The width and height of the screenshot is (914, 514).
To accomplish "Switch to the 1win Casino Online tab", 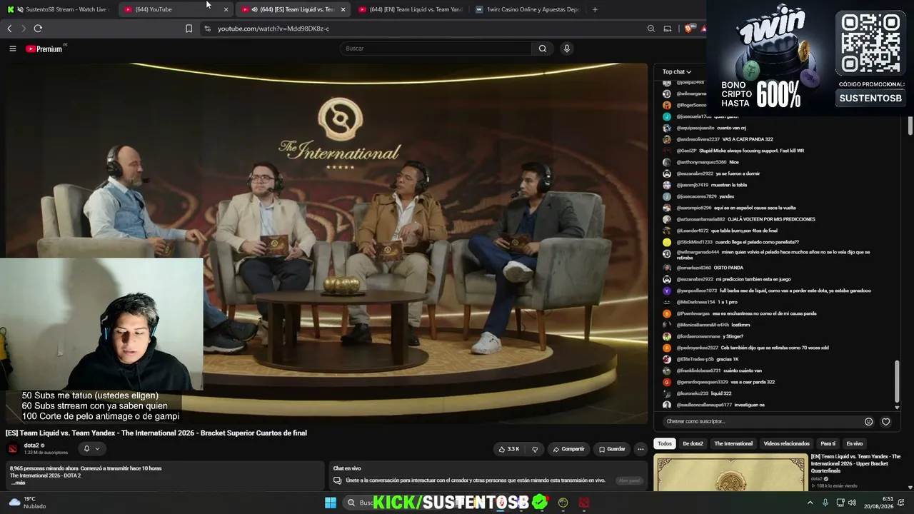I will click(527, 9).
